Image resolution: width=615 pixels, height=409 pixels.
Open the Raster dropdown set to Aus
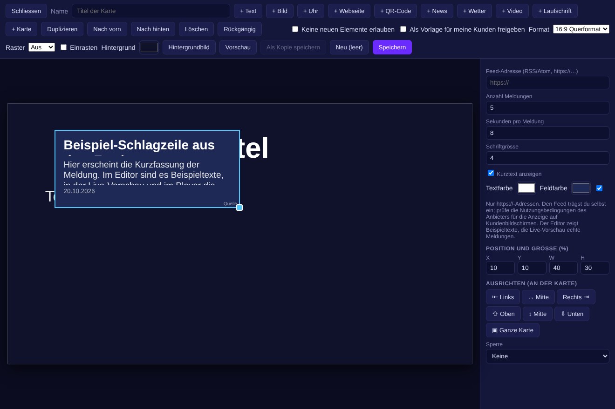(x=41, y=47)
